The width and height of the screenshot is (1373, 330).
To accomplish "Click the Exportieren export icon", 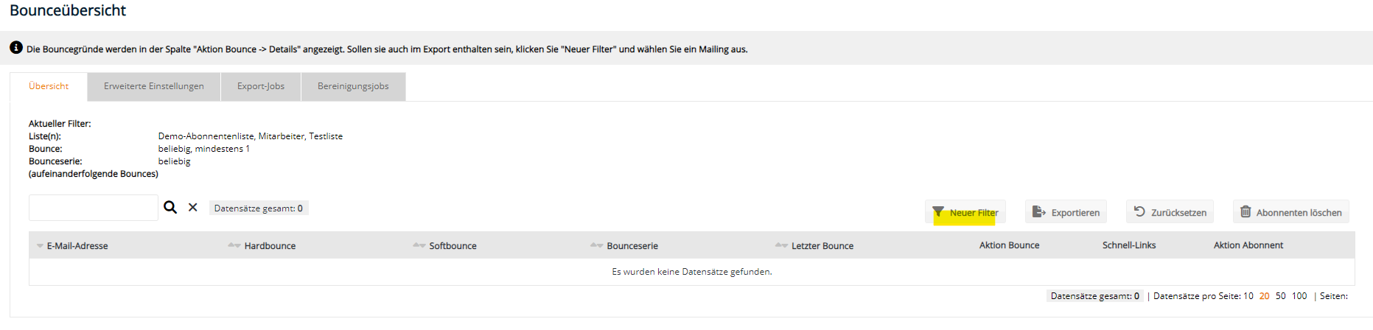I will 1039,212.
